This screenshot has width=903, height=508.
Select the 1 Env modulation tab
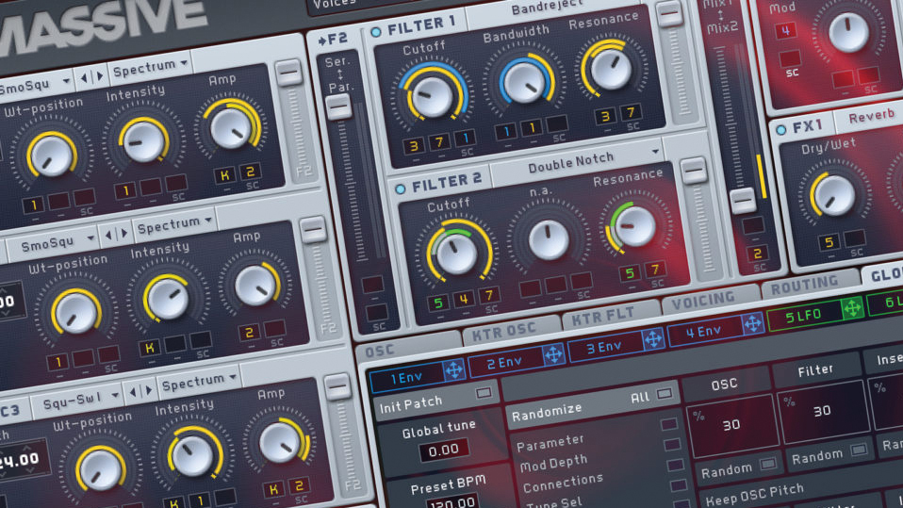tap(406, 378)
